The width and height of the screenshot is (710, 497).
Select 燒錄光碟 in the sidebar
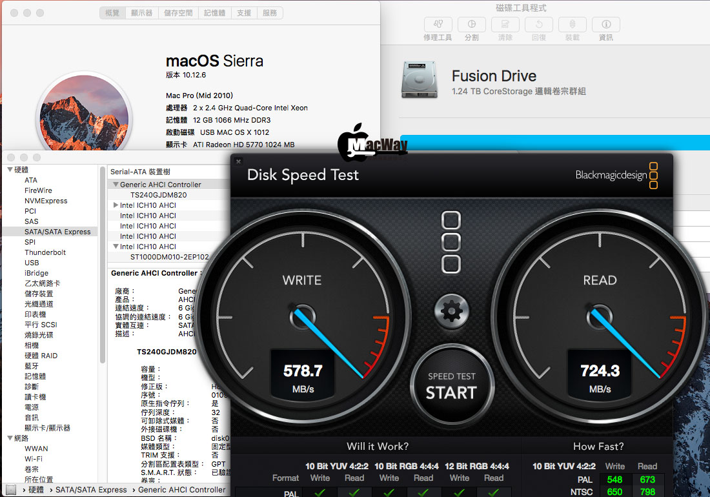click(x=39, y=336)
